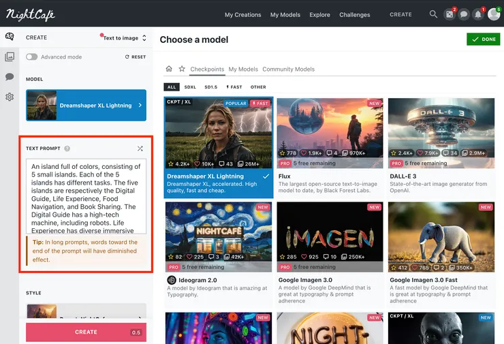504x344 pixels.
Task: Click the Flux model title
Action: click(x=285, y=176)
